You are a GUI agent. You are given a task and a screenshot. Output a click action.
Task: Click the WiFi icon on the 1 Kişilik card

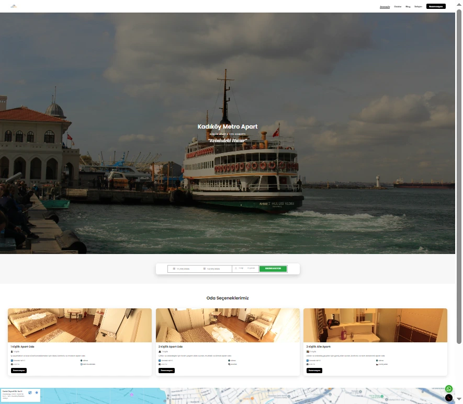12,360
